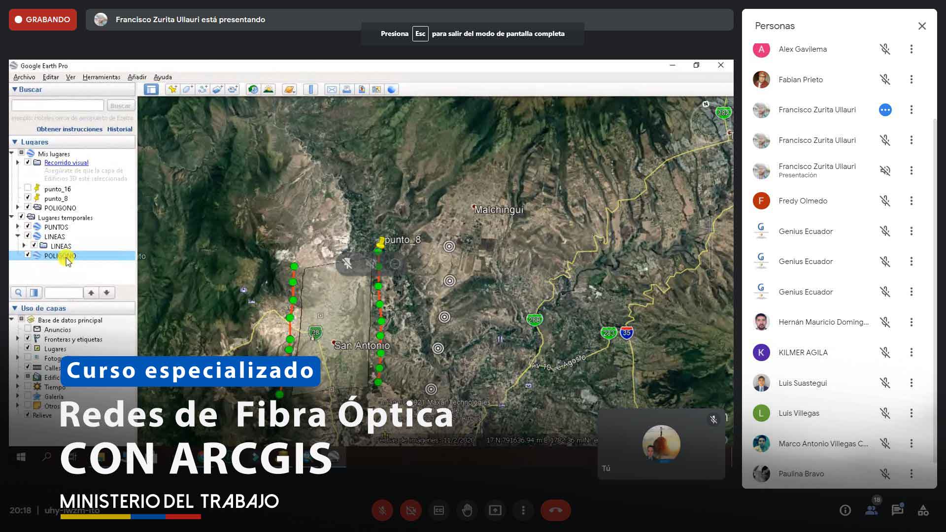Screen dimensions: 946x532
Task: Click your self-view video tile labeled Tú
Action: click(x=661, y=444)
